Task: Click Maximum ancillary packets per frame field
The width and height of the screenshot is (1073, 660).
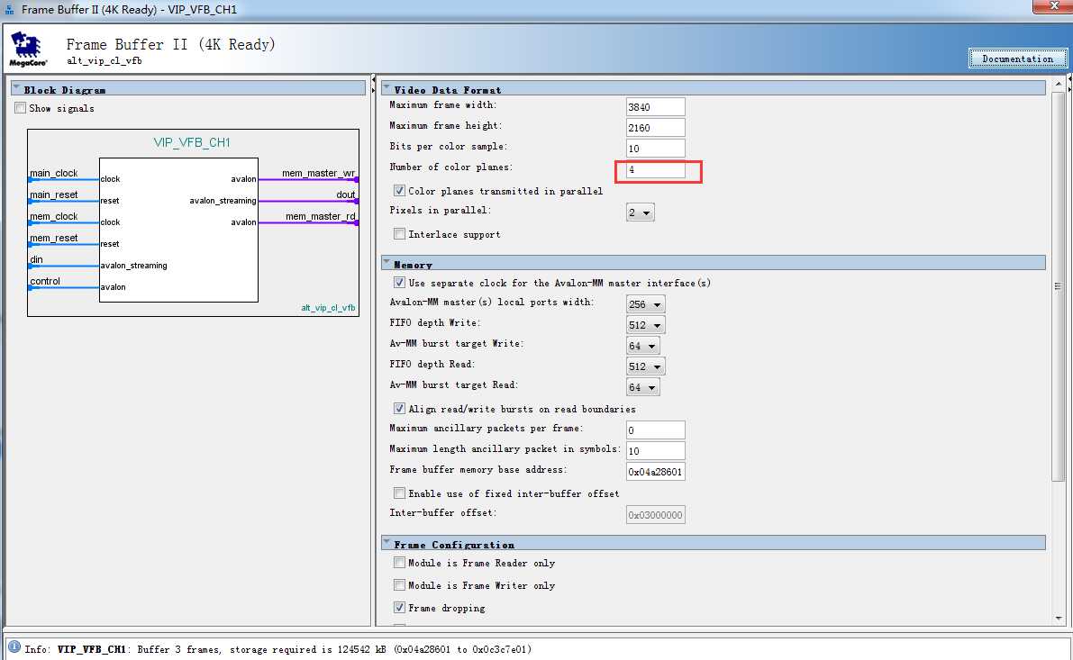Action: click(x=656, y=429)
